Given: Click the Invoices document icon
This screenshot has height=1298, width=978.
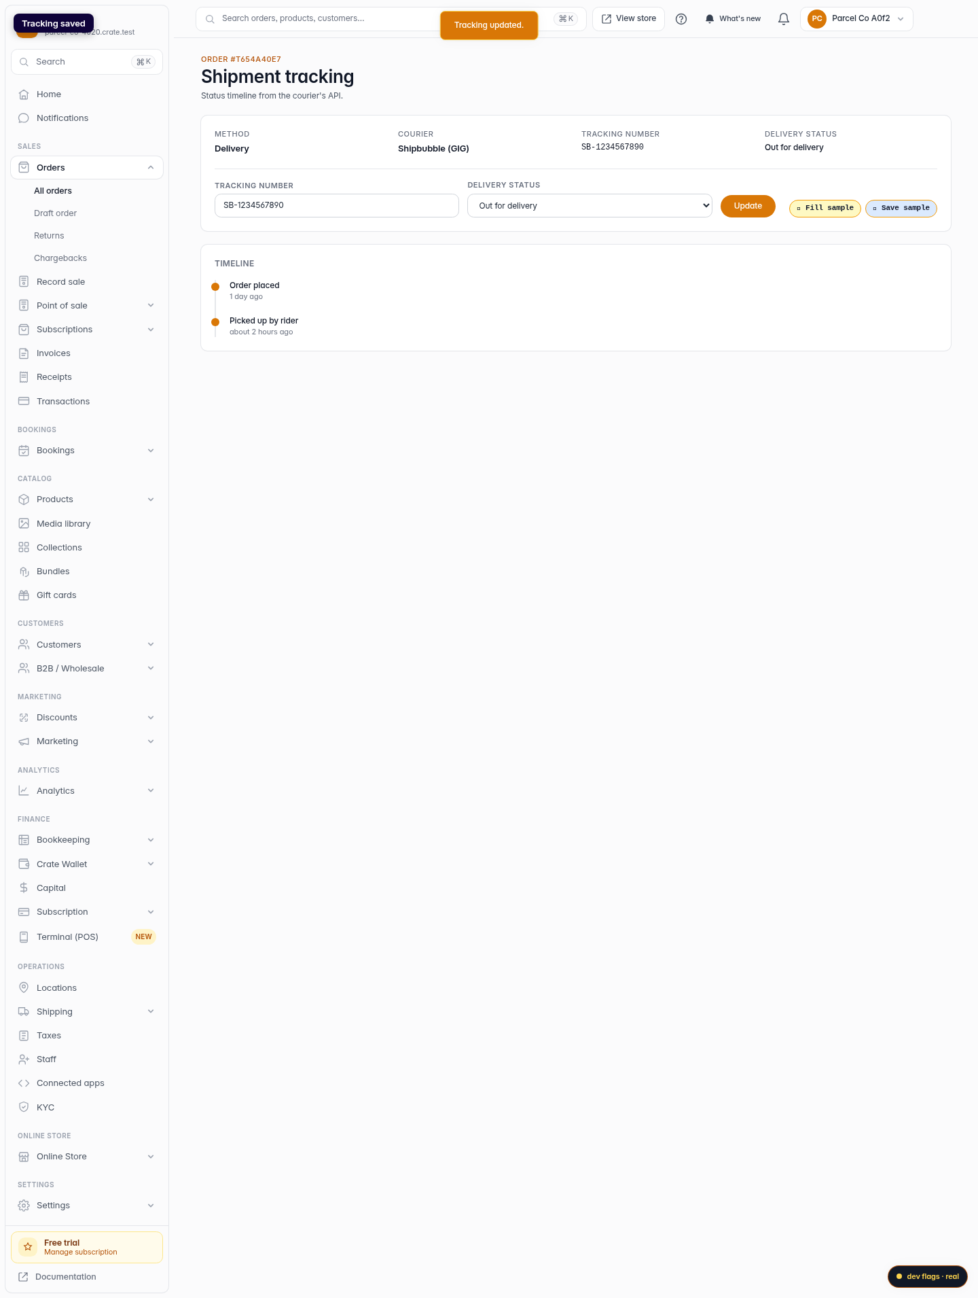Looking at the screenshot, I should [x=24, y=353].
